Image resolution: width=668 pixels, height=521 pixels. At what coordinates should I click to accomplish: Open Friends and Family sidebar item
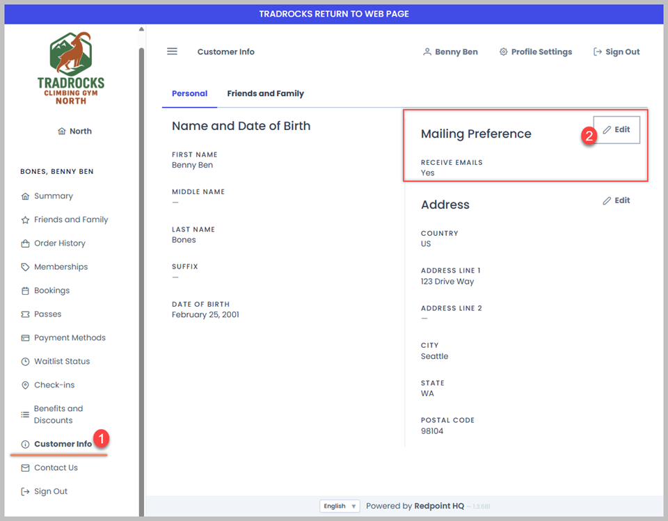tap(71, 220)
